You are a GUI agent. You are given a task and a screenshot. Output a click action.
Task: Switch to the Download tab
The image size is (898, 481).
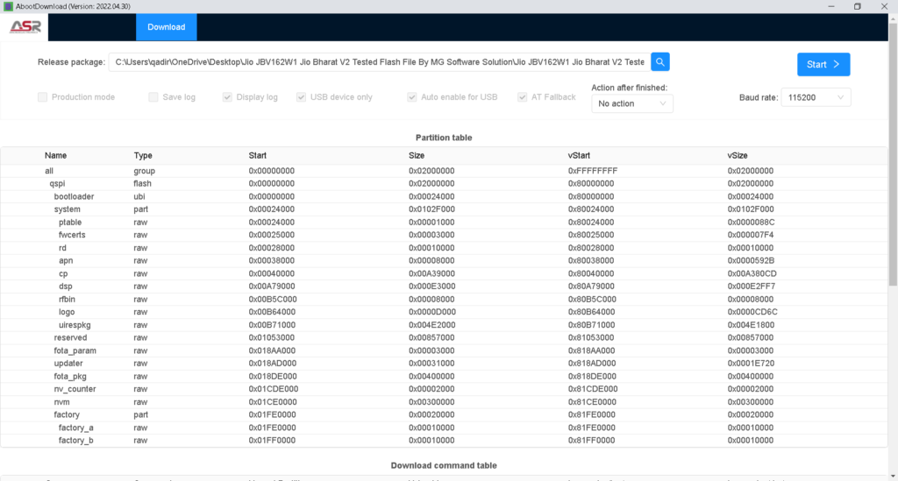point(166,27)
